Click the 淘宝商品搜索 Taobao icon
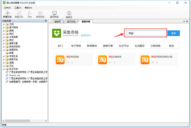Image resolution: width=191 pixels, height=128 pixels. (x=60, y=60)
